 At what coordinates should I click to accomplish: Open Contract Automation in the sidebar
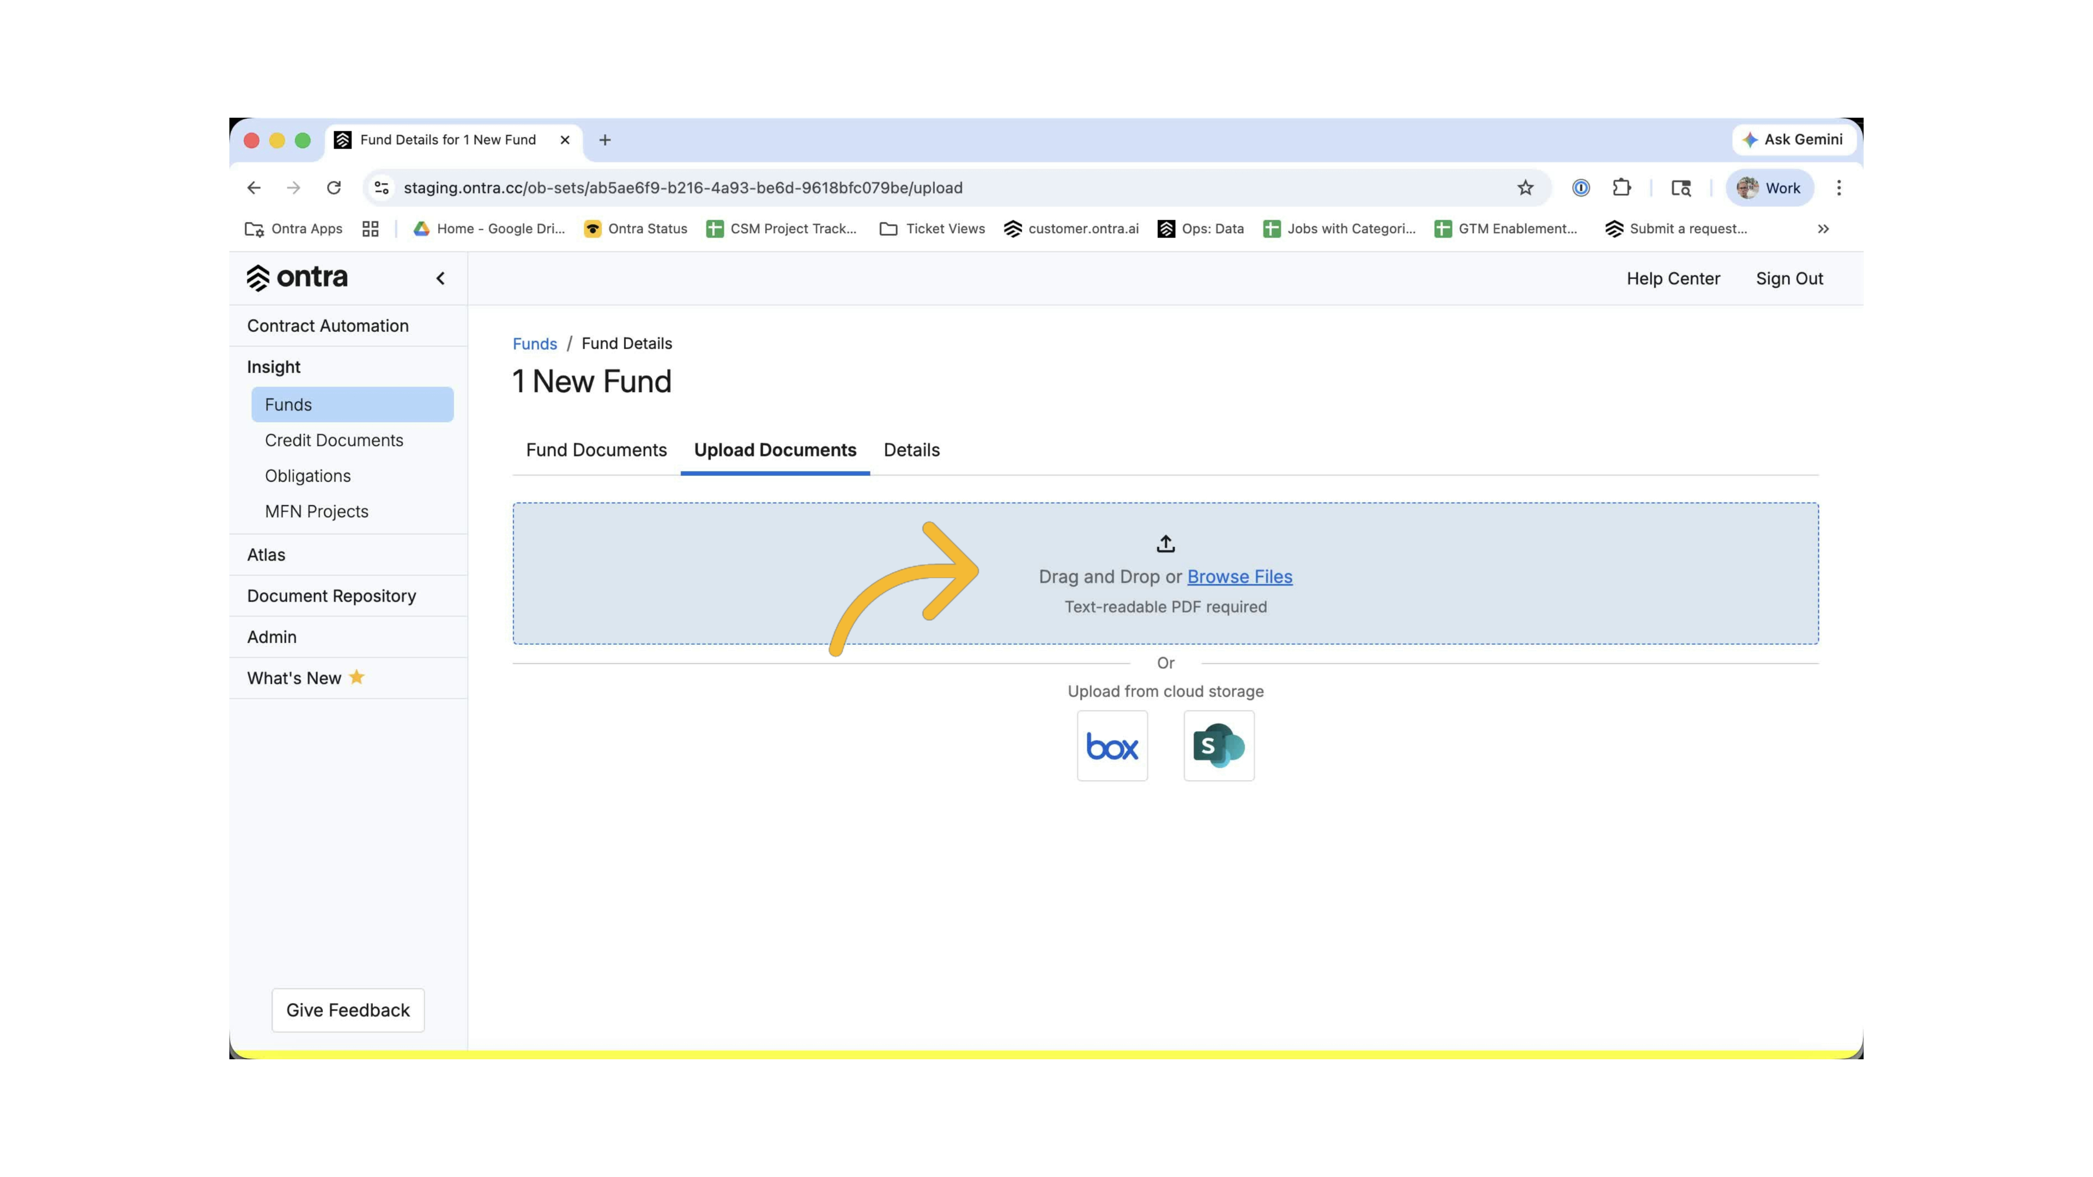point(348,326)
